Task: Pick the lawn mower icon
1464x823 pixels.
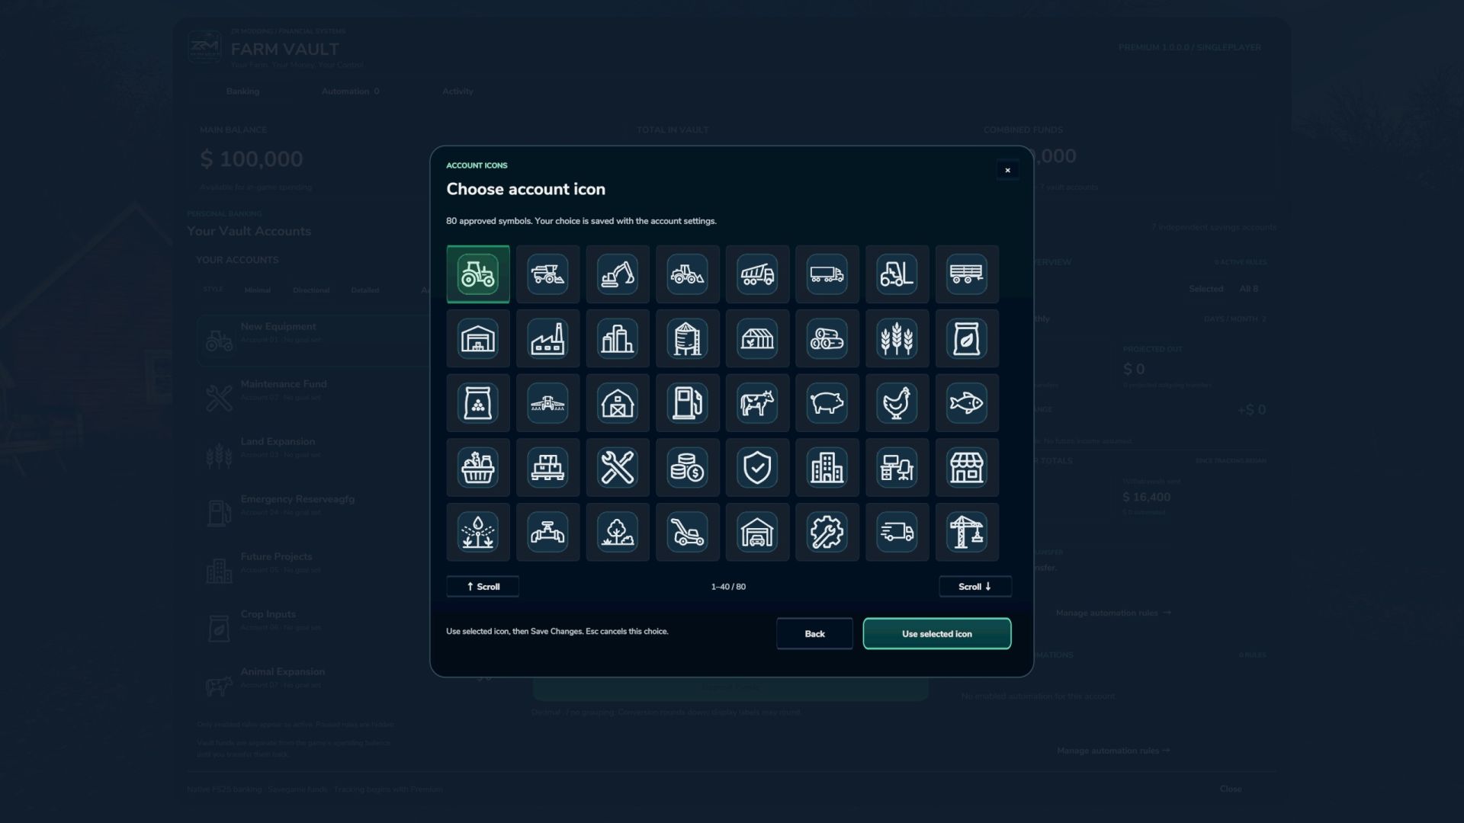Action: point(687,532)
